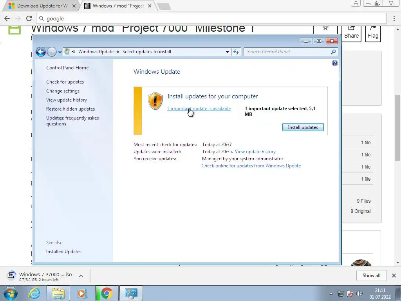Open the Windows Start orb

[x=11, y=293]
